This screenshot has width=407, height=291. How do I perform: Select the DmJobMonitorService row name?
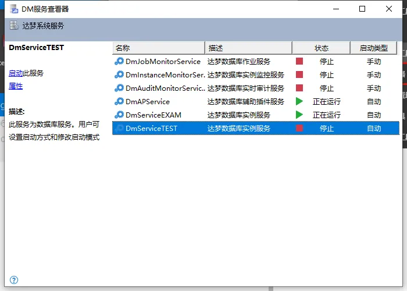tap(163, 62)
